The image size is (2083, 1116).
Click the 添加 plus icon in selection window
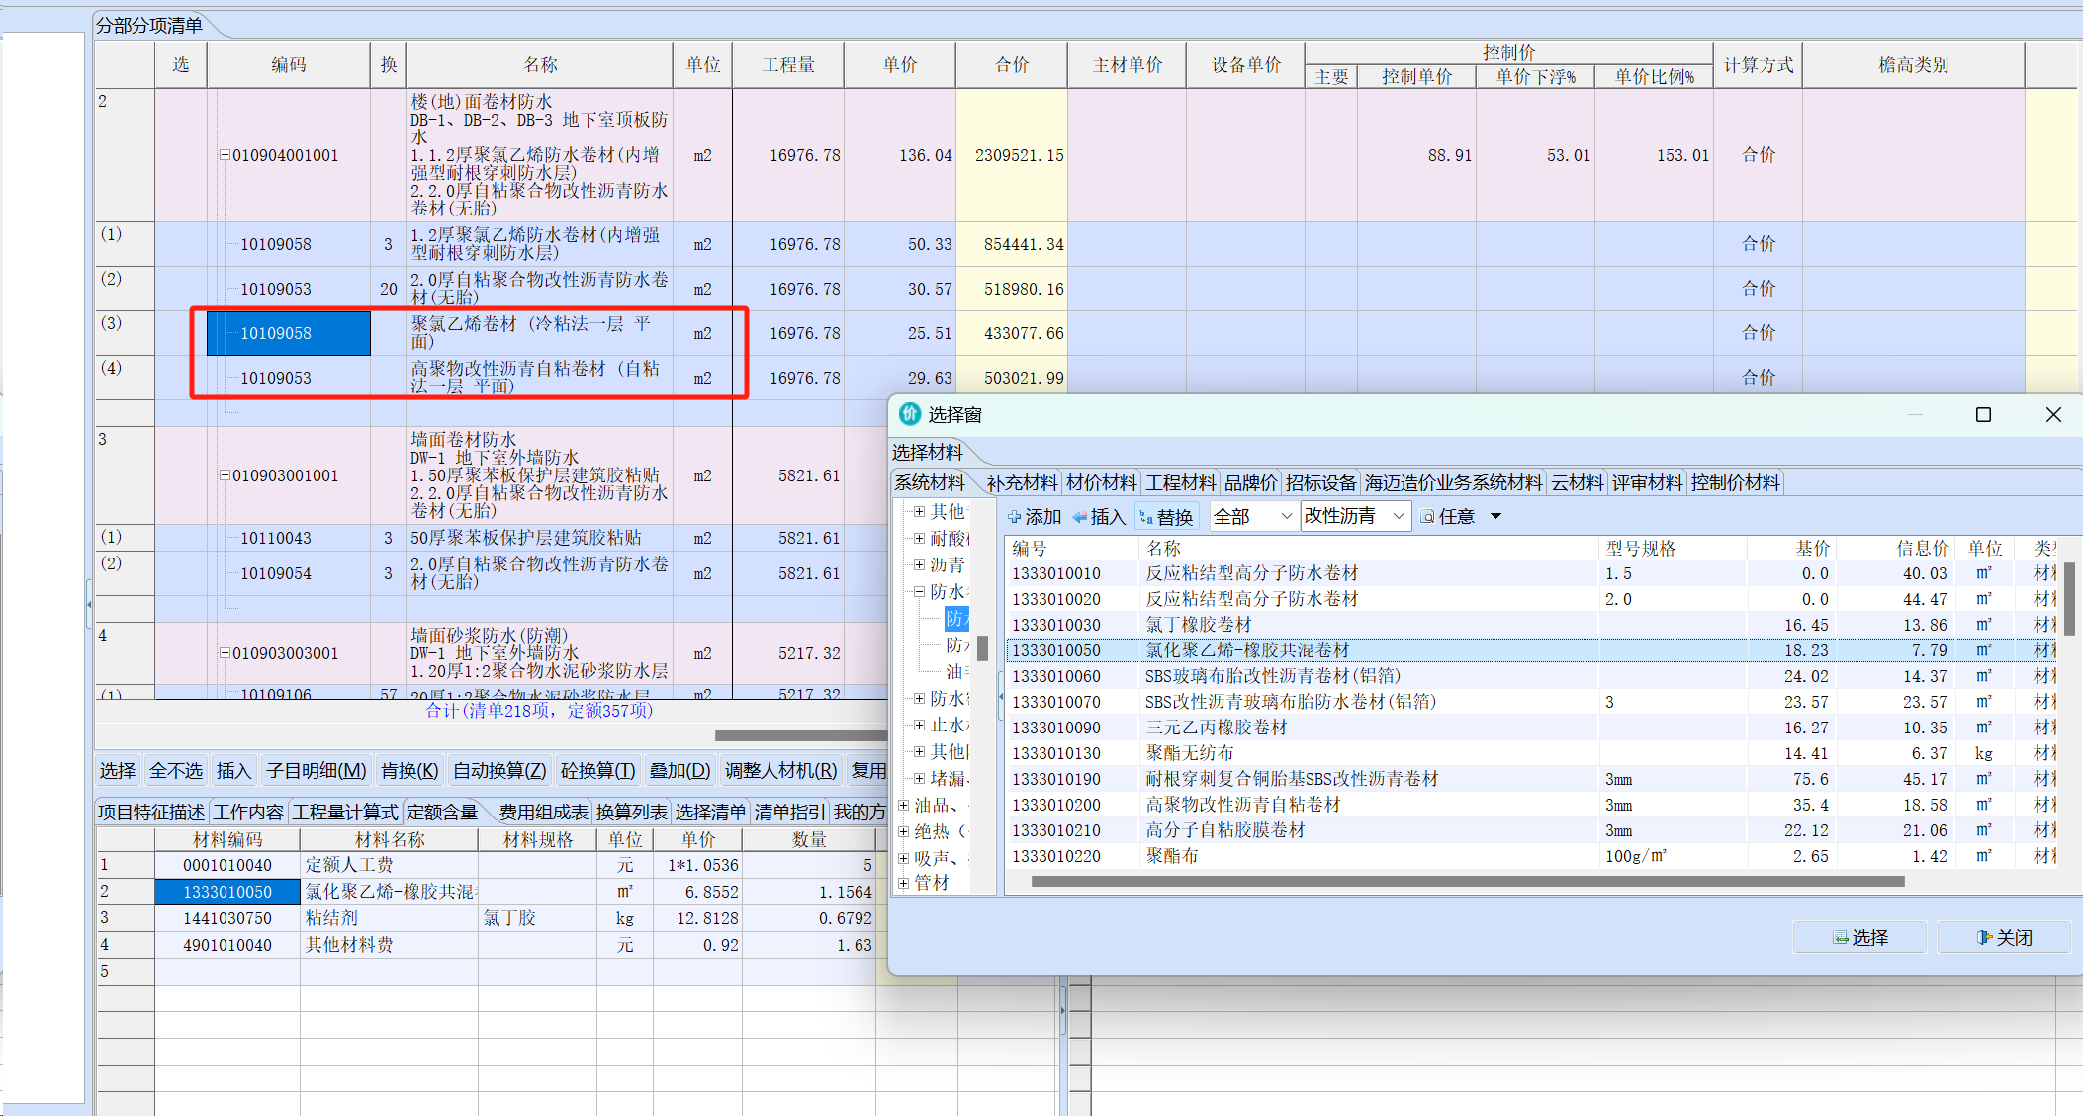point(1014,517)
